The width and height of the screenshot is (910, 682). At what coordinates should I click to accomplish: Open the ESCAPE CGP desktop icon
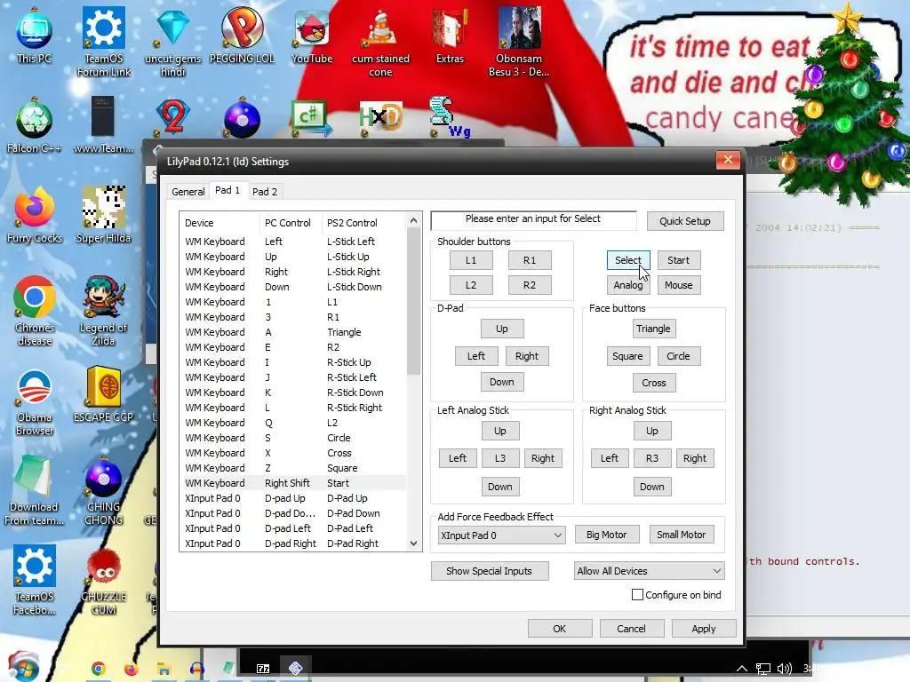click(103, 395)
